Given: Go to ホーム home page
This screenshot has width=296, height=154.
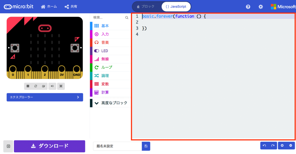Looking at the screenshot, I should (49, 7).
